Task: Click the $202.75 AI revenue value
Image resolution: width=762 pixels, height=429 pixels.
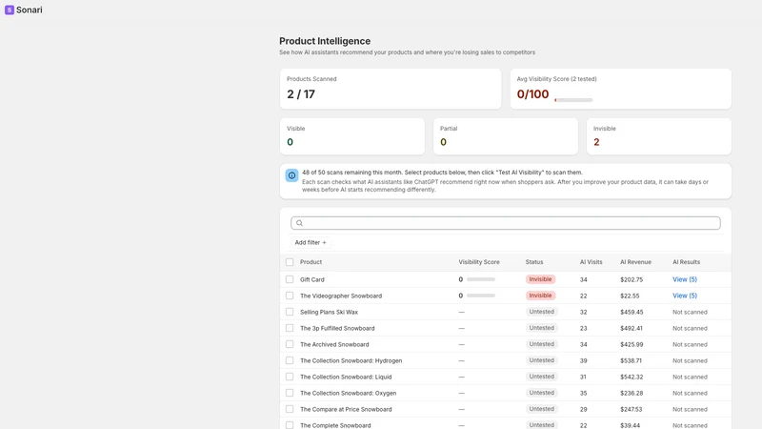Action: coord(632,279)
